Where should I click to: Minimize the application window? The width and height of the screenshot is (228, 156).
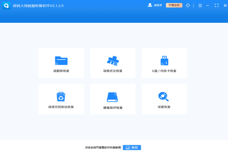208,6
